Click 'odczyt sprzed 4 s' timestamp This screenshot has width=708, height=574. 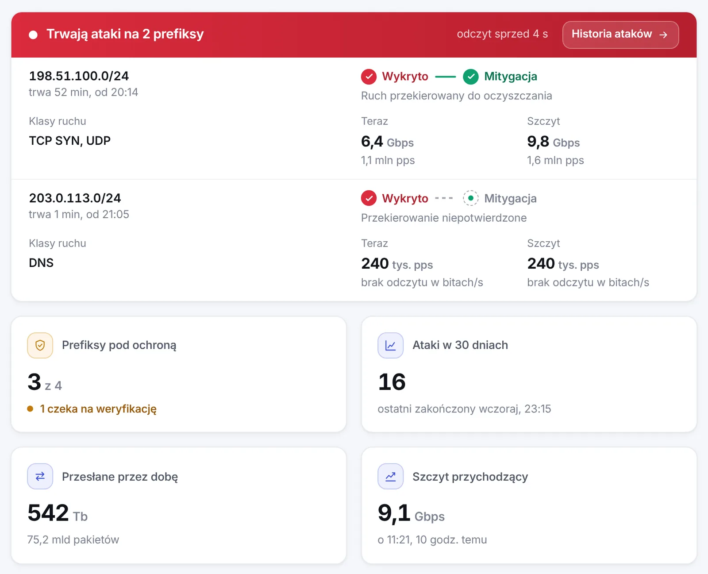(x=502, y=34)
